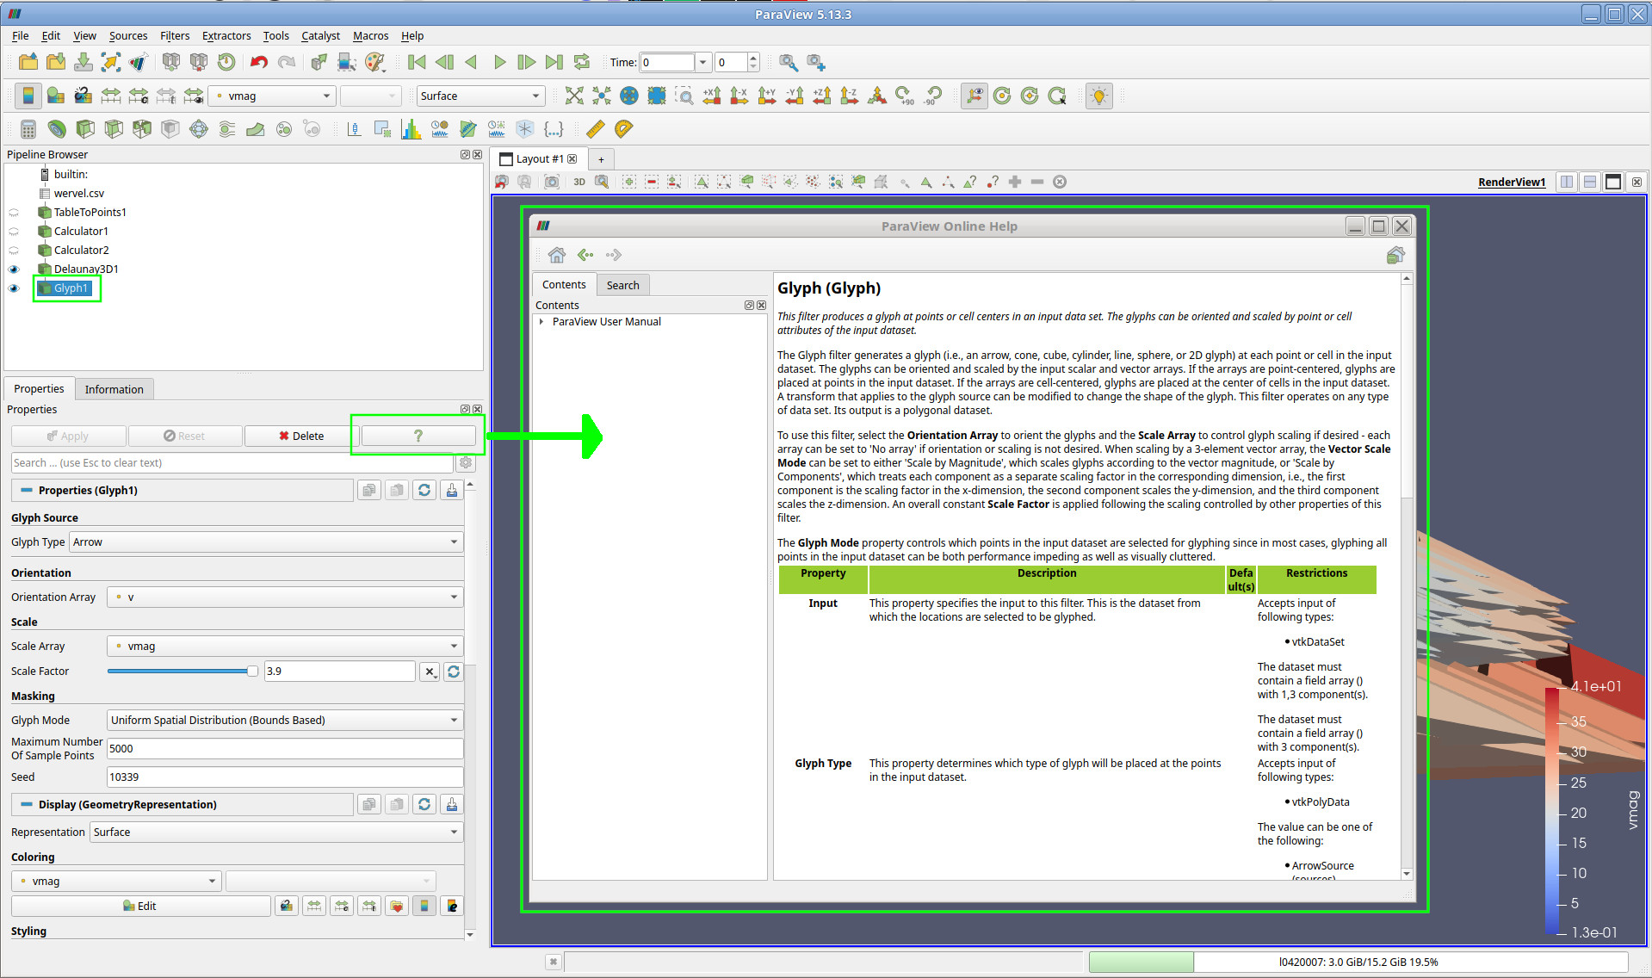Open the Coloring vmag dropdown in Properties
Viewport: 1652px width, 978px height.
[116, 881]
